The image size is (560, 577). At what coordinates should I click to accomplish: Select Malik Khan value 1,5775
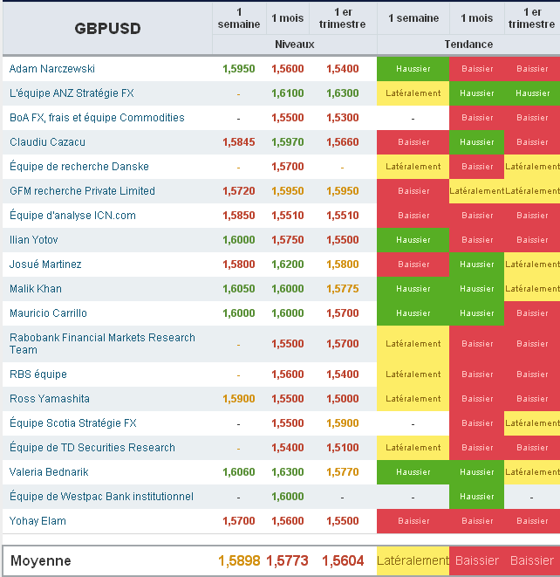[x=342, y=289]
